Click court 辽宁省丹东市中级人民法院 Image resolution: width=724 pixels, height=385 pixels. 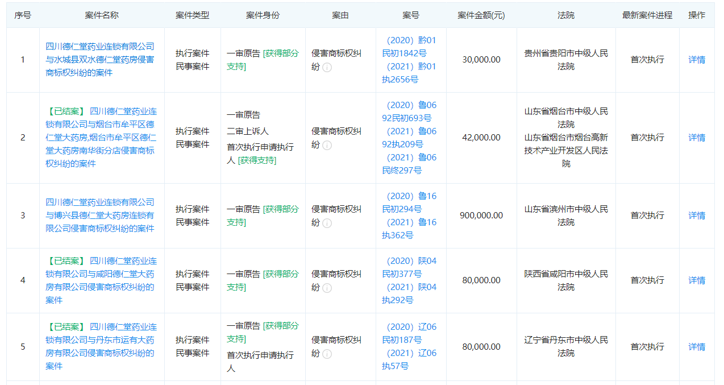566,347
